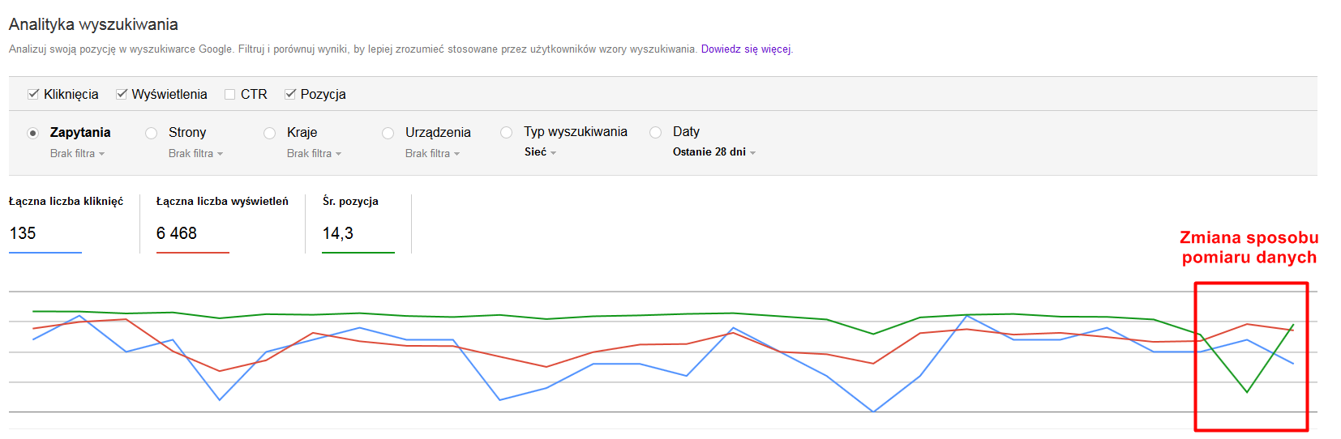The height and width of the screenshot is (439, 1341).
Task: Select the Urządzenia radio button
Action: 388,133
